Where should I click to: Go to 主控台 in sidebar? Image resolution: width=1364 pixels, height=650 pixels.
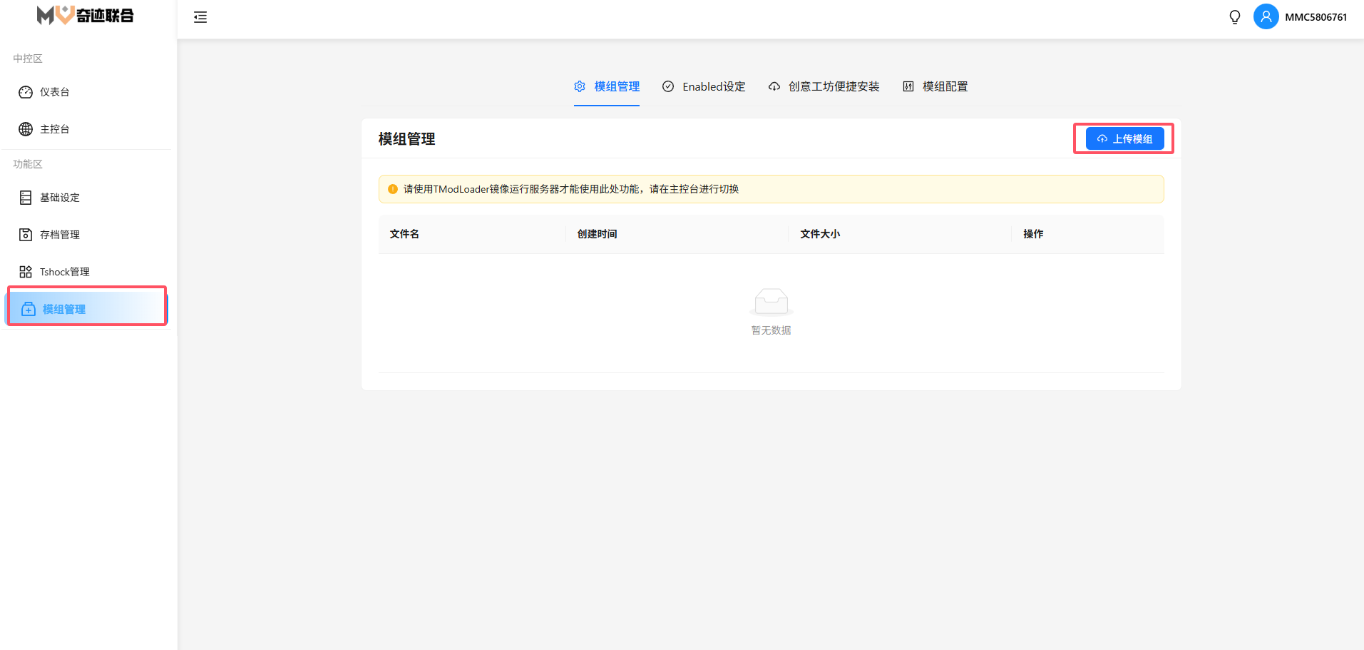55,129
